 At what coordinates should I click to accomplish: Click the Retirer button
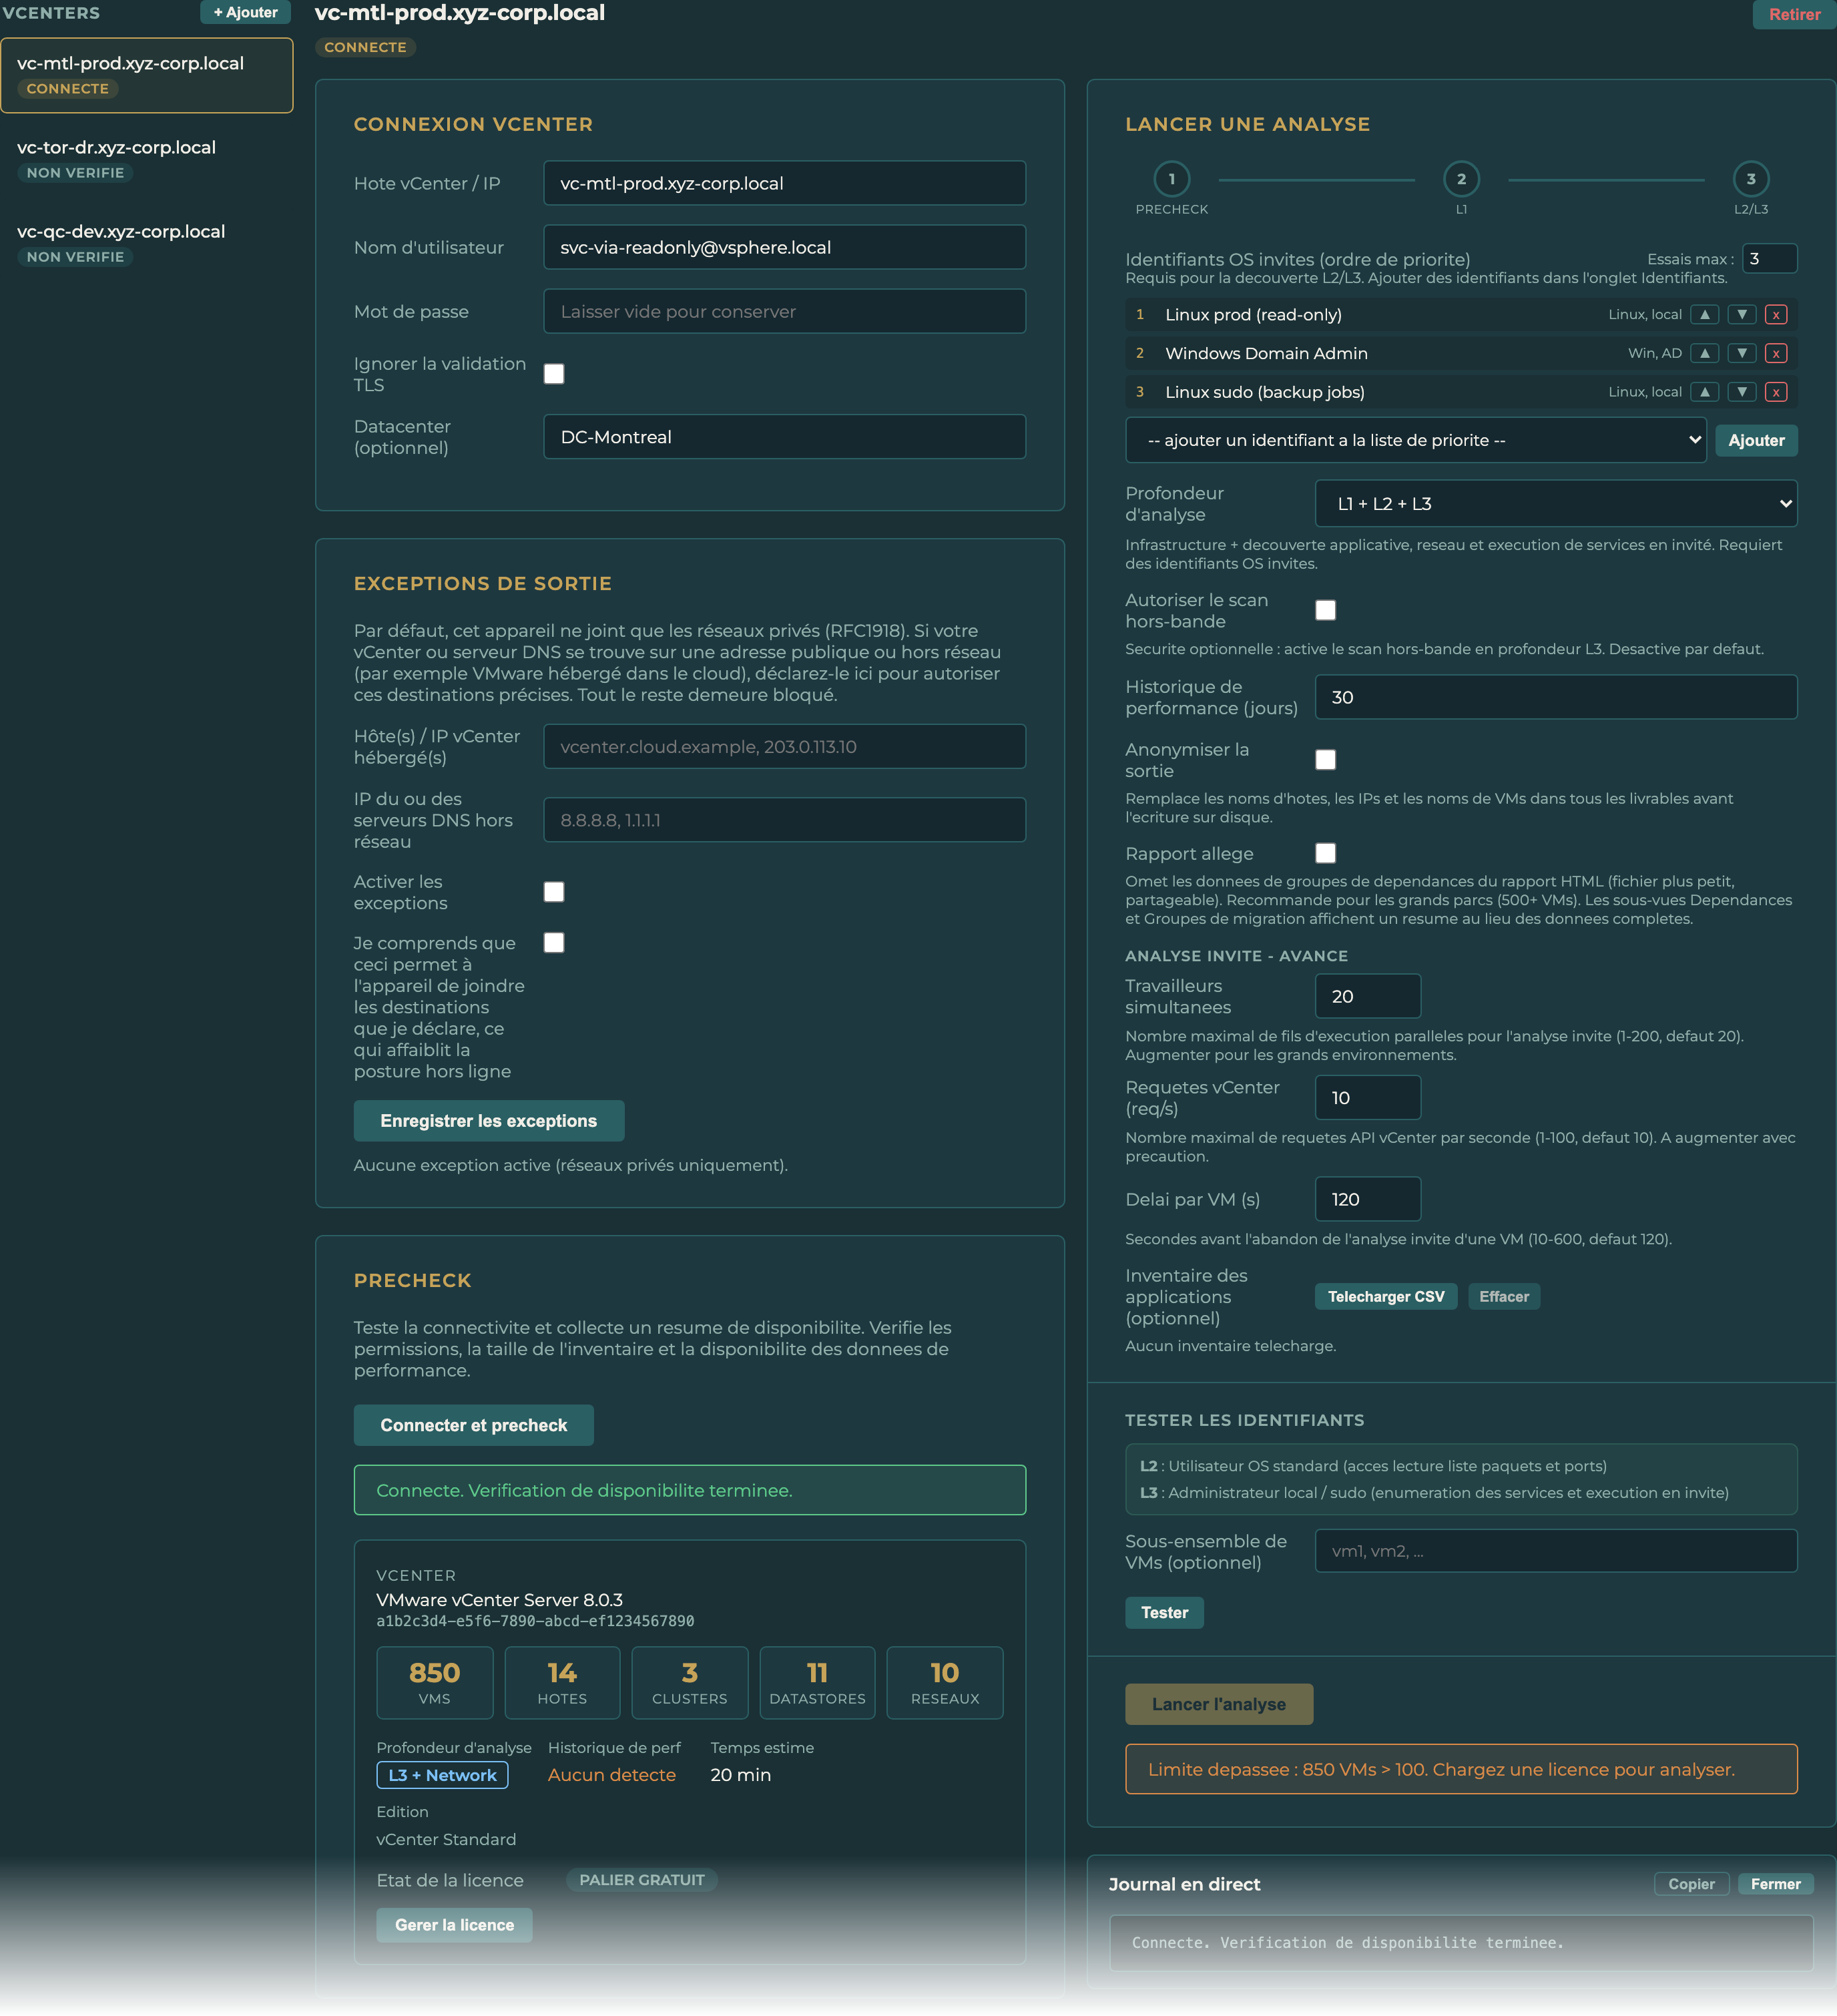coord(1794,14)
